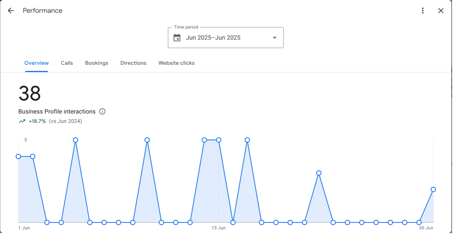This screenshot has height=234, width=453.
Task: Click the '15 Jun' axis label
Action: (218, 228)
